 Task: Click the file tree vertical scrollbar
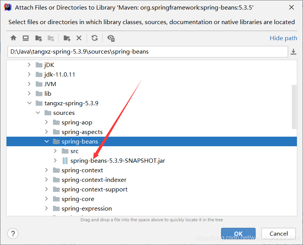click(294, 107)
